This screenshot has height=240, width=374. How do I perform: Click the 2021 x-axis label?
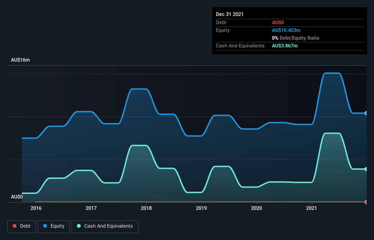tap(312, 208)
